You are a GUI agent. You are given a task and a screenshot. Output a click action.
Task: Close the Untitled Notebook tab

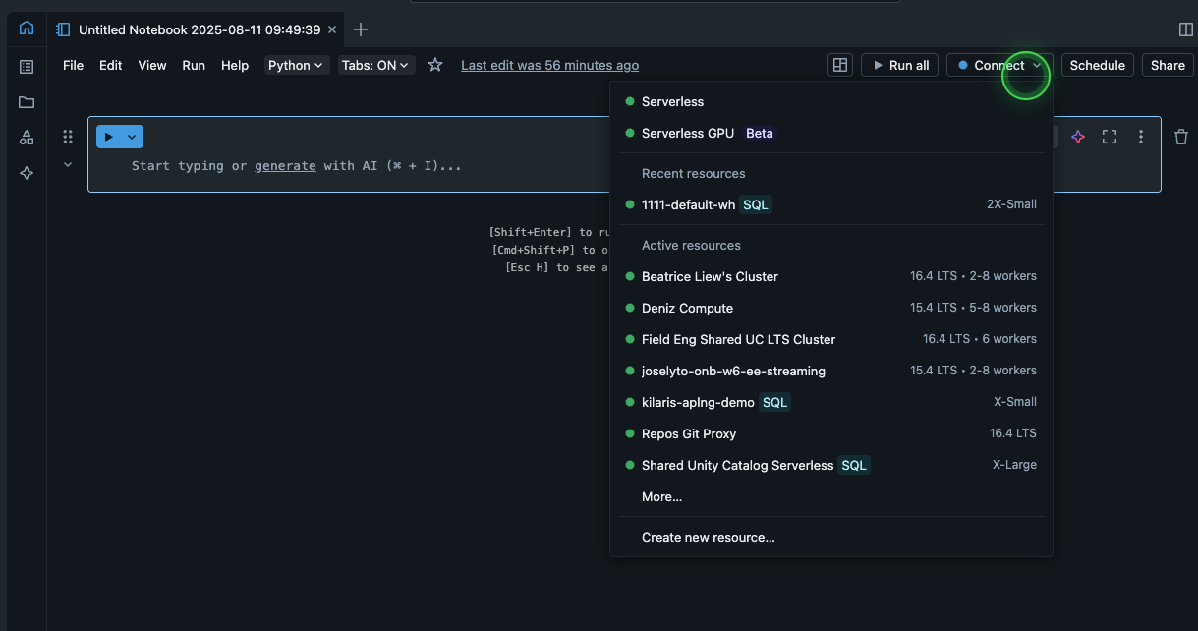click(332, 29)
